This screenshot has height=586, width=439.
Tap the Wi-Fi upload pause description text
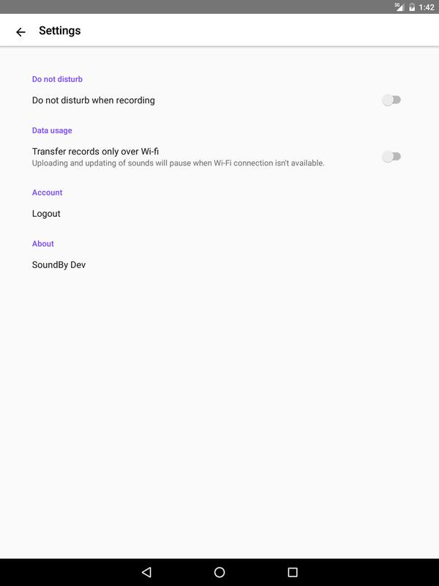click(178, 163)
